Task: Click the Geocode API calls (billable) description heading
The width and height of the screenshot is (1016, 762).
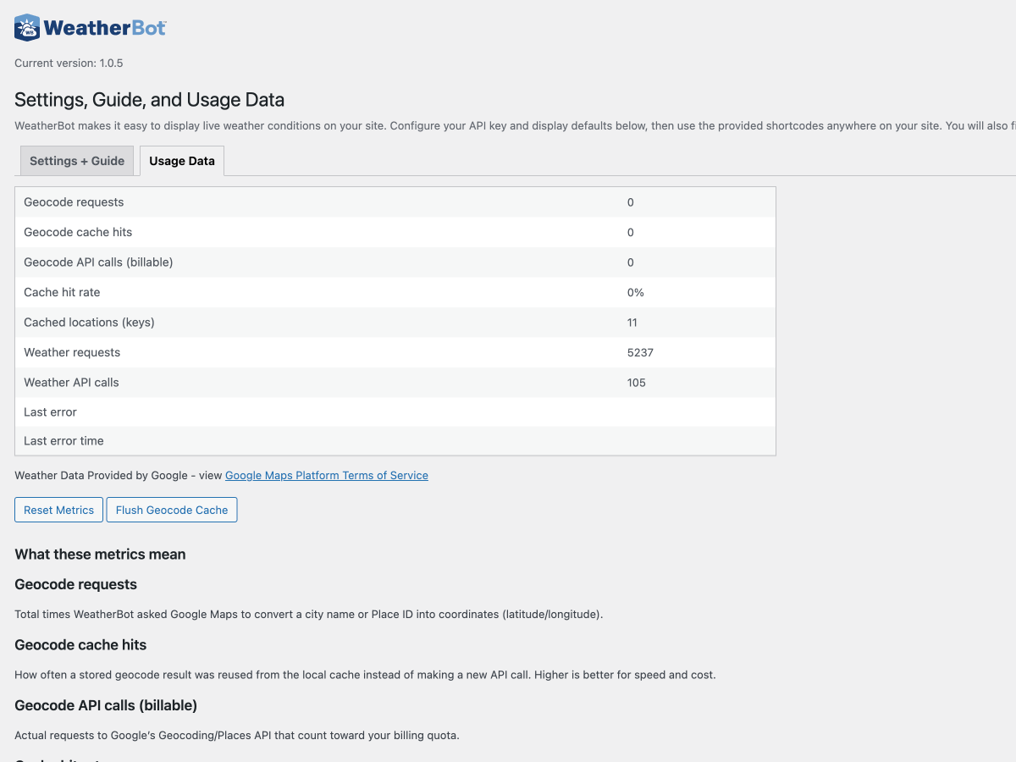Action: [x=106, y=705]
